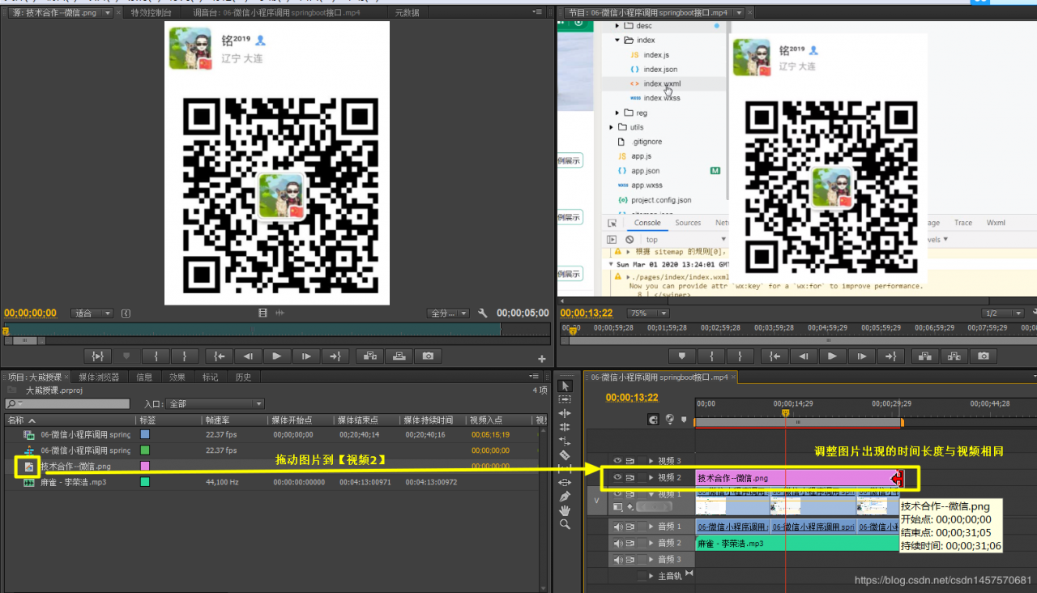Image resolution: width=1037 pixels, height=593 pixels.
Task: Click drag-video-only filmstrip icon in Source monitor
Action: pos(262,313)
